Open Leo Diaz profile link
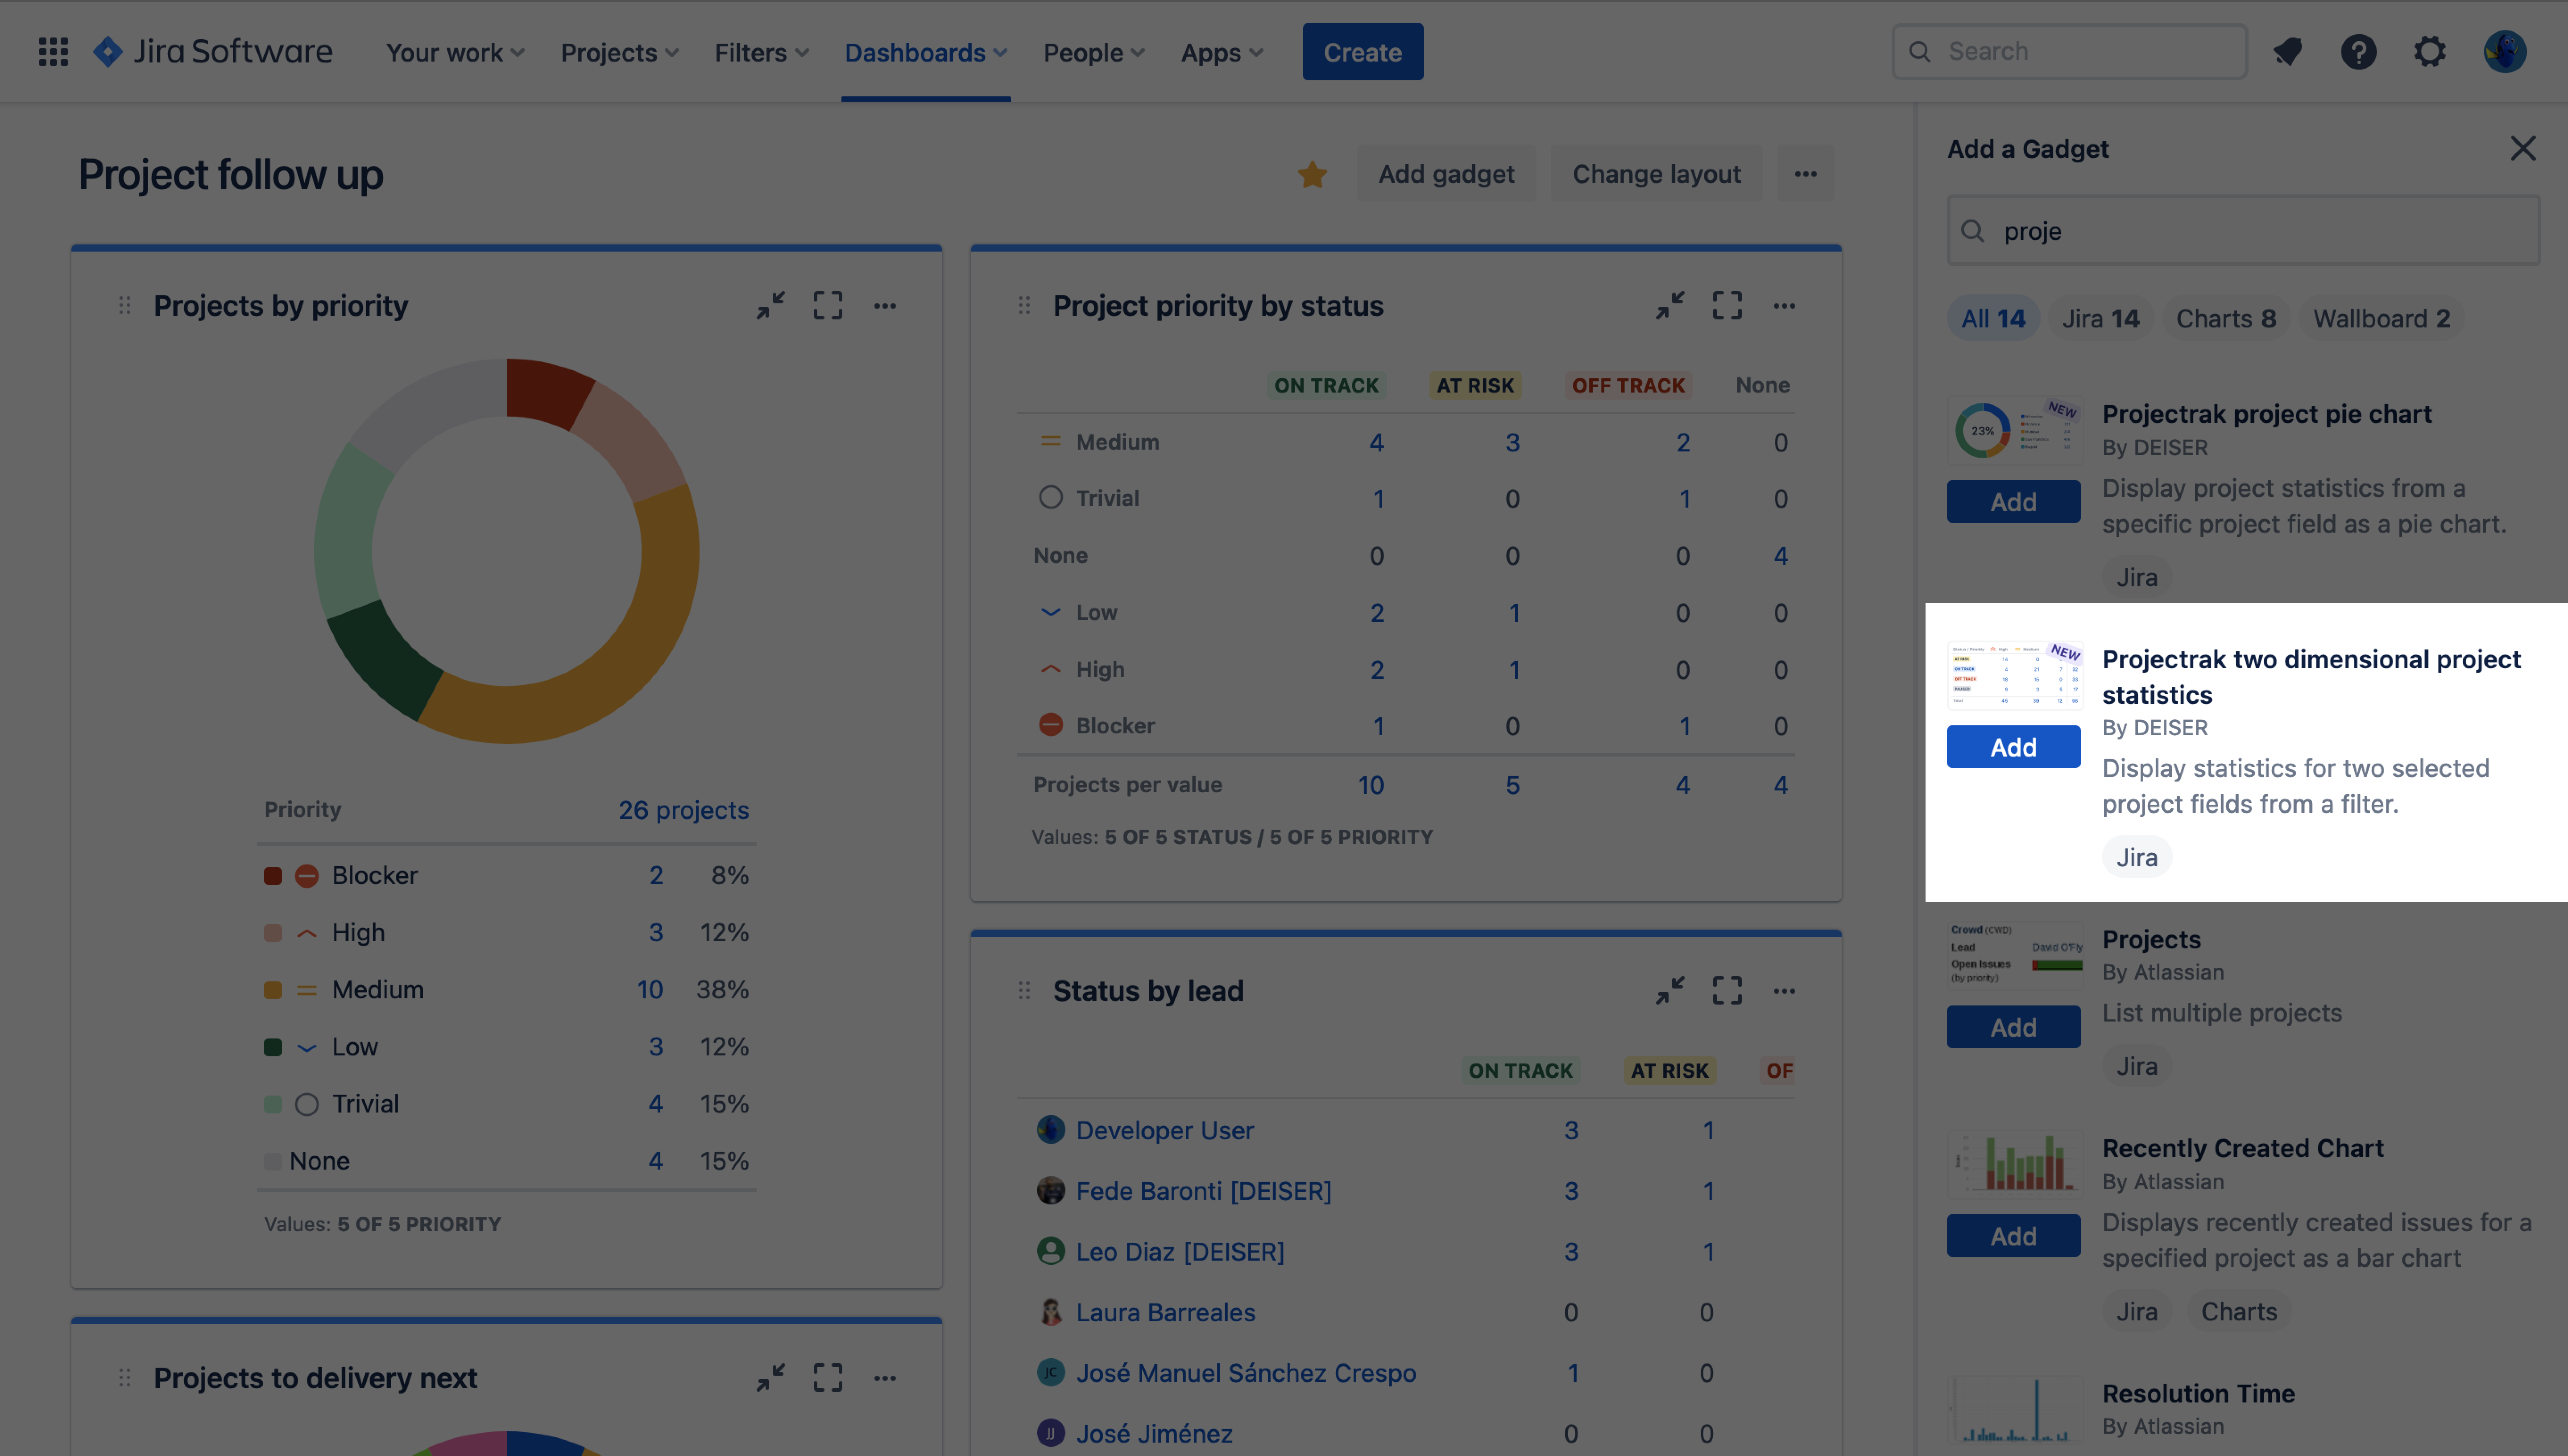Viewport: 2568px width, 1456px height. click(1180, 1251)
